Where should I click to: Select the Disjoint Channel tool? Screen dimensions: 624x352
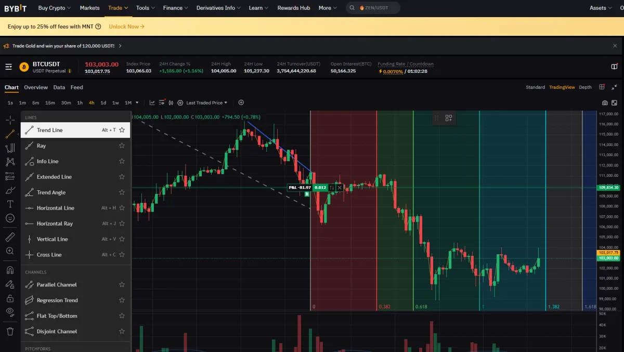pos(75,331)
